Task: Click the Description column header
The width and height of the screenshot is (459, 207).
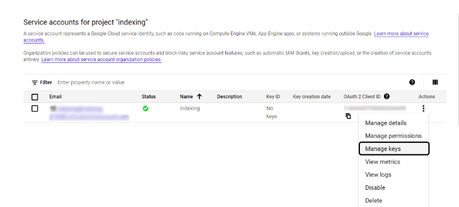Action: click(229, 97)
